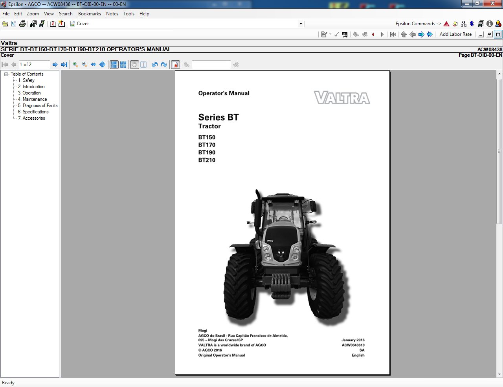Toggle the single page layout view

(x=114, y=65)
